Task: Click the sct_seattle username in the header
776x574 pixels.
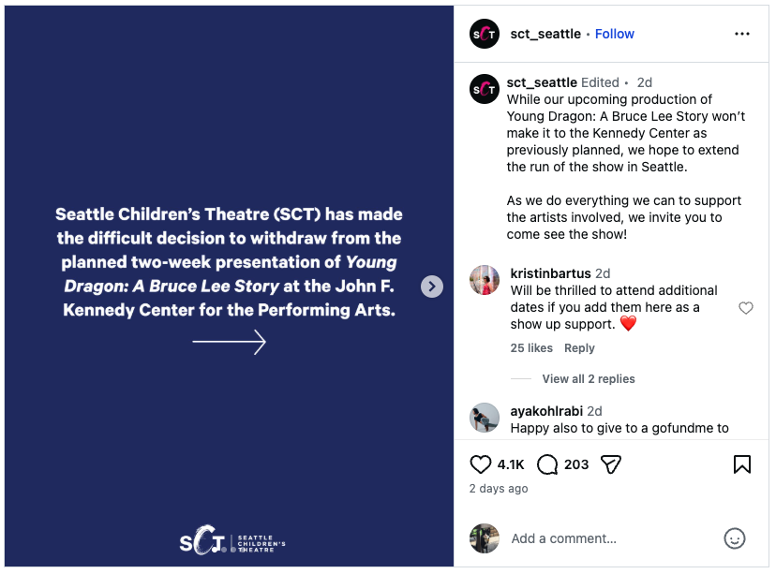Action: click(545, 34)
